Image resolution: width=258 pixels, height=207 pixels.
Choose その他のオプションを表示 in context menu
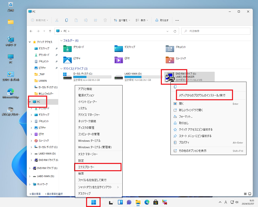208,151
